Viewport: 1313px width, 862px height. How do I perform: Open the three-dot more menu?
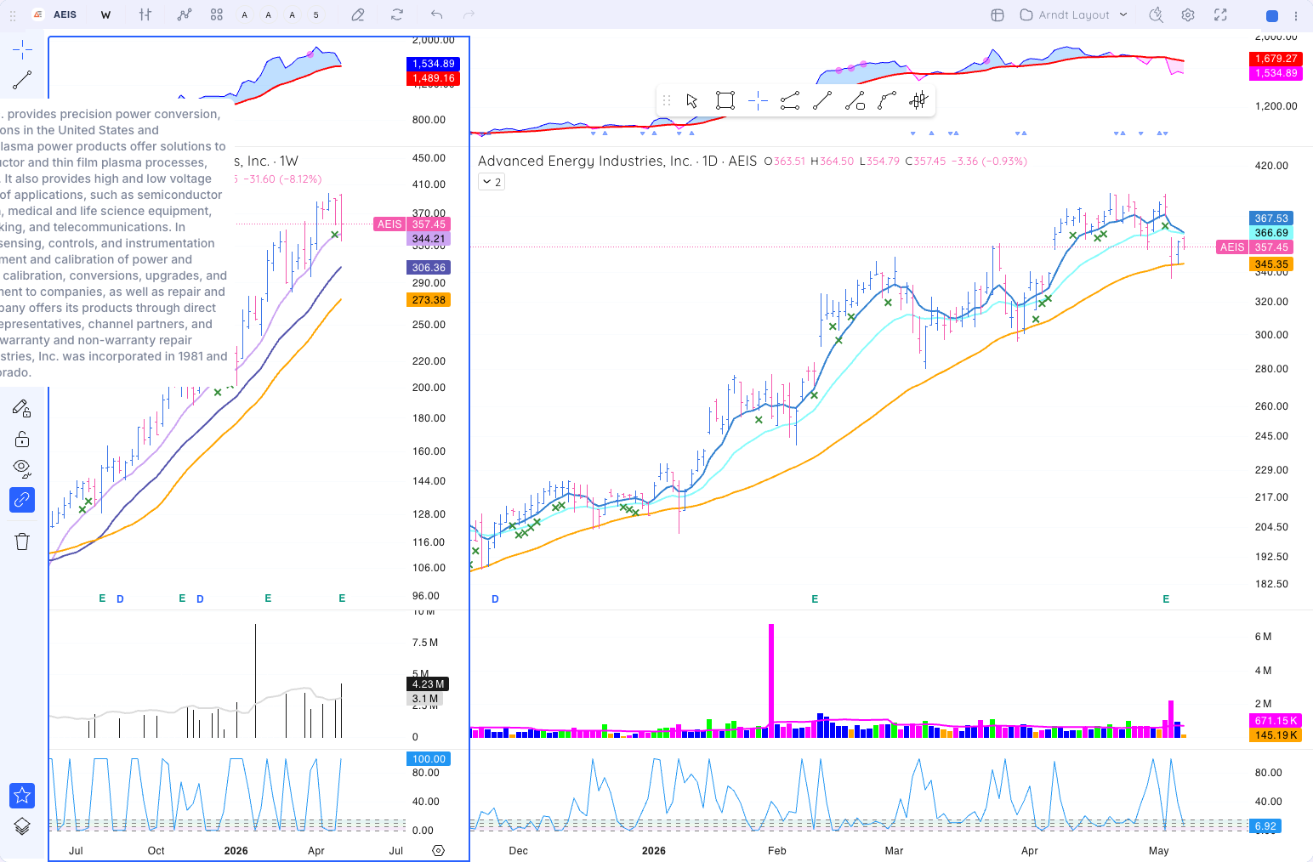(x=1296, y=15)
